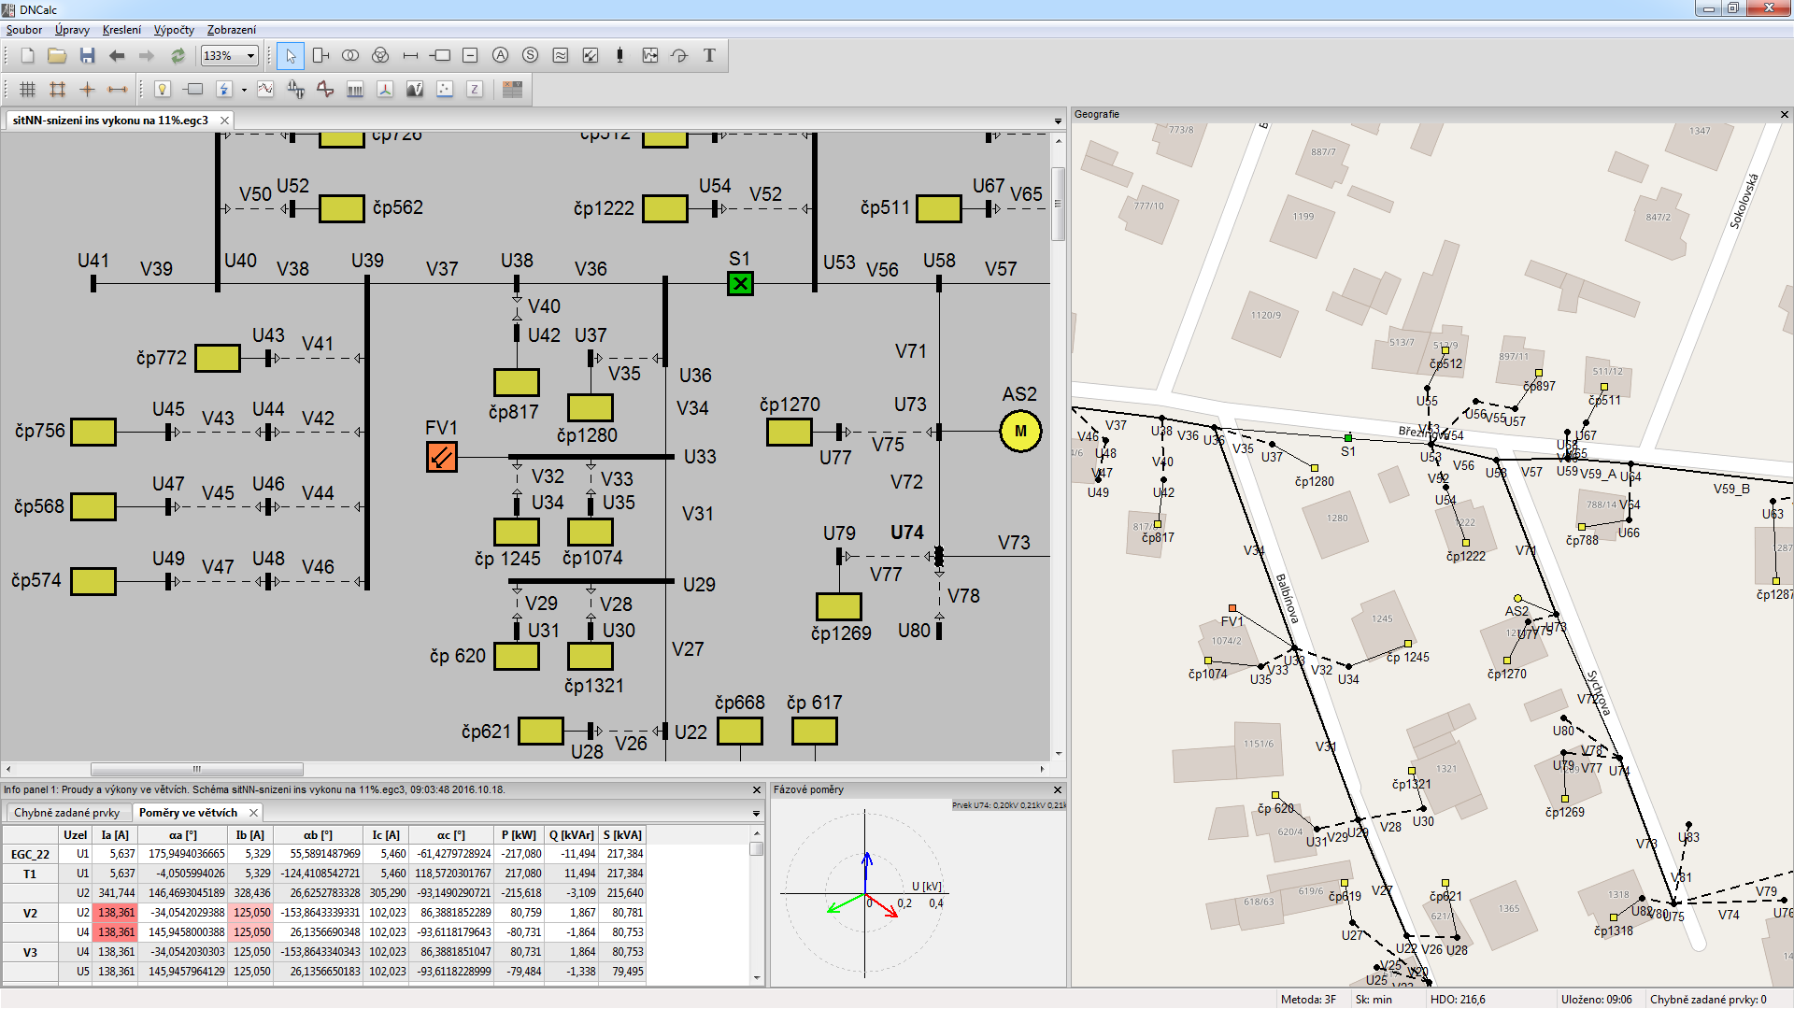The width and height of the screenshot is (1794, 1009).
Task: Close the Poměry ve větvích tab
Action: click(253, 813)
